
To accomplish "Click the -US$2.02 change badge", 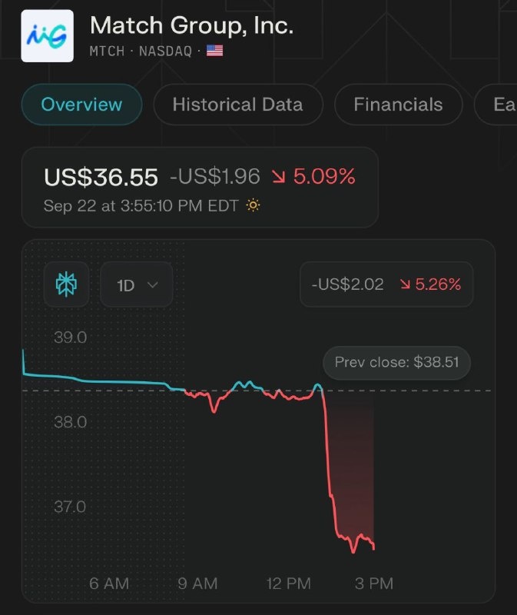I will pyautogui.click(x=386, y=284).
